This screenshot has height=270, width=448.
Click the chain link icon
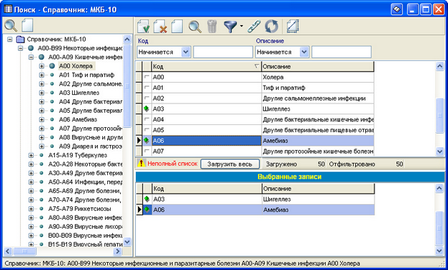[x=254, y=26]
